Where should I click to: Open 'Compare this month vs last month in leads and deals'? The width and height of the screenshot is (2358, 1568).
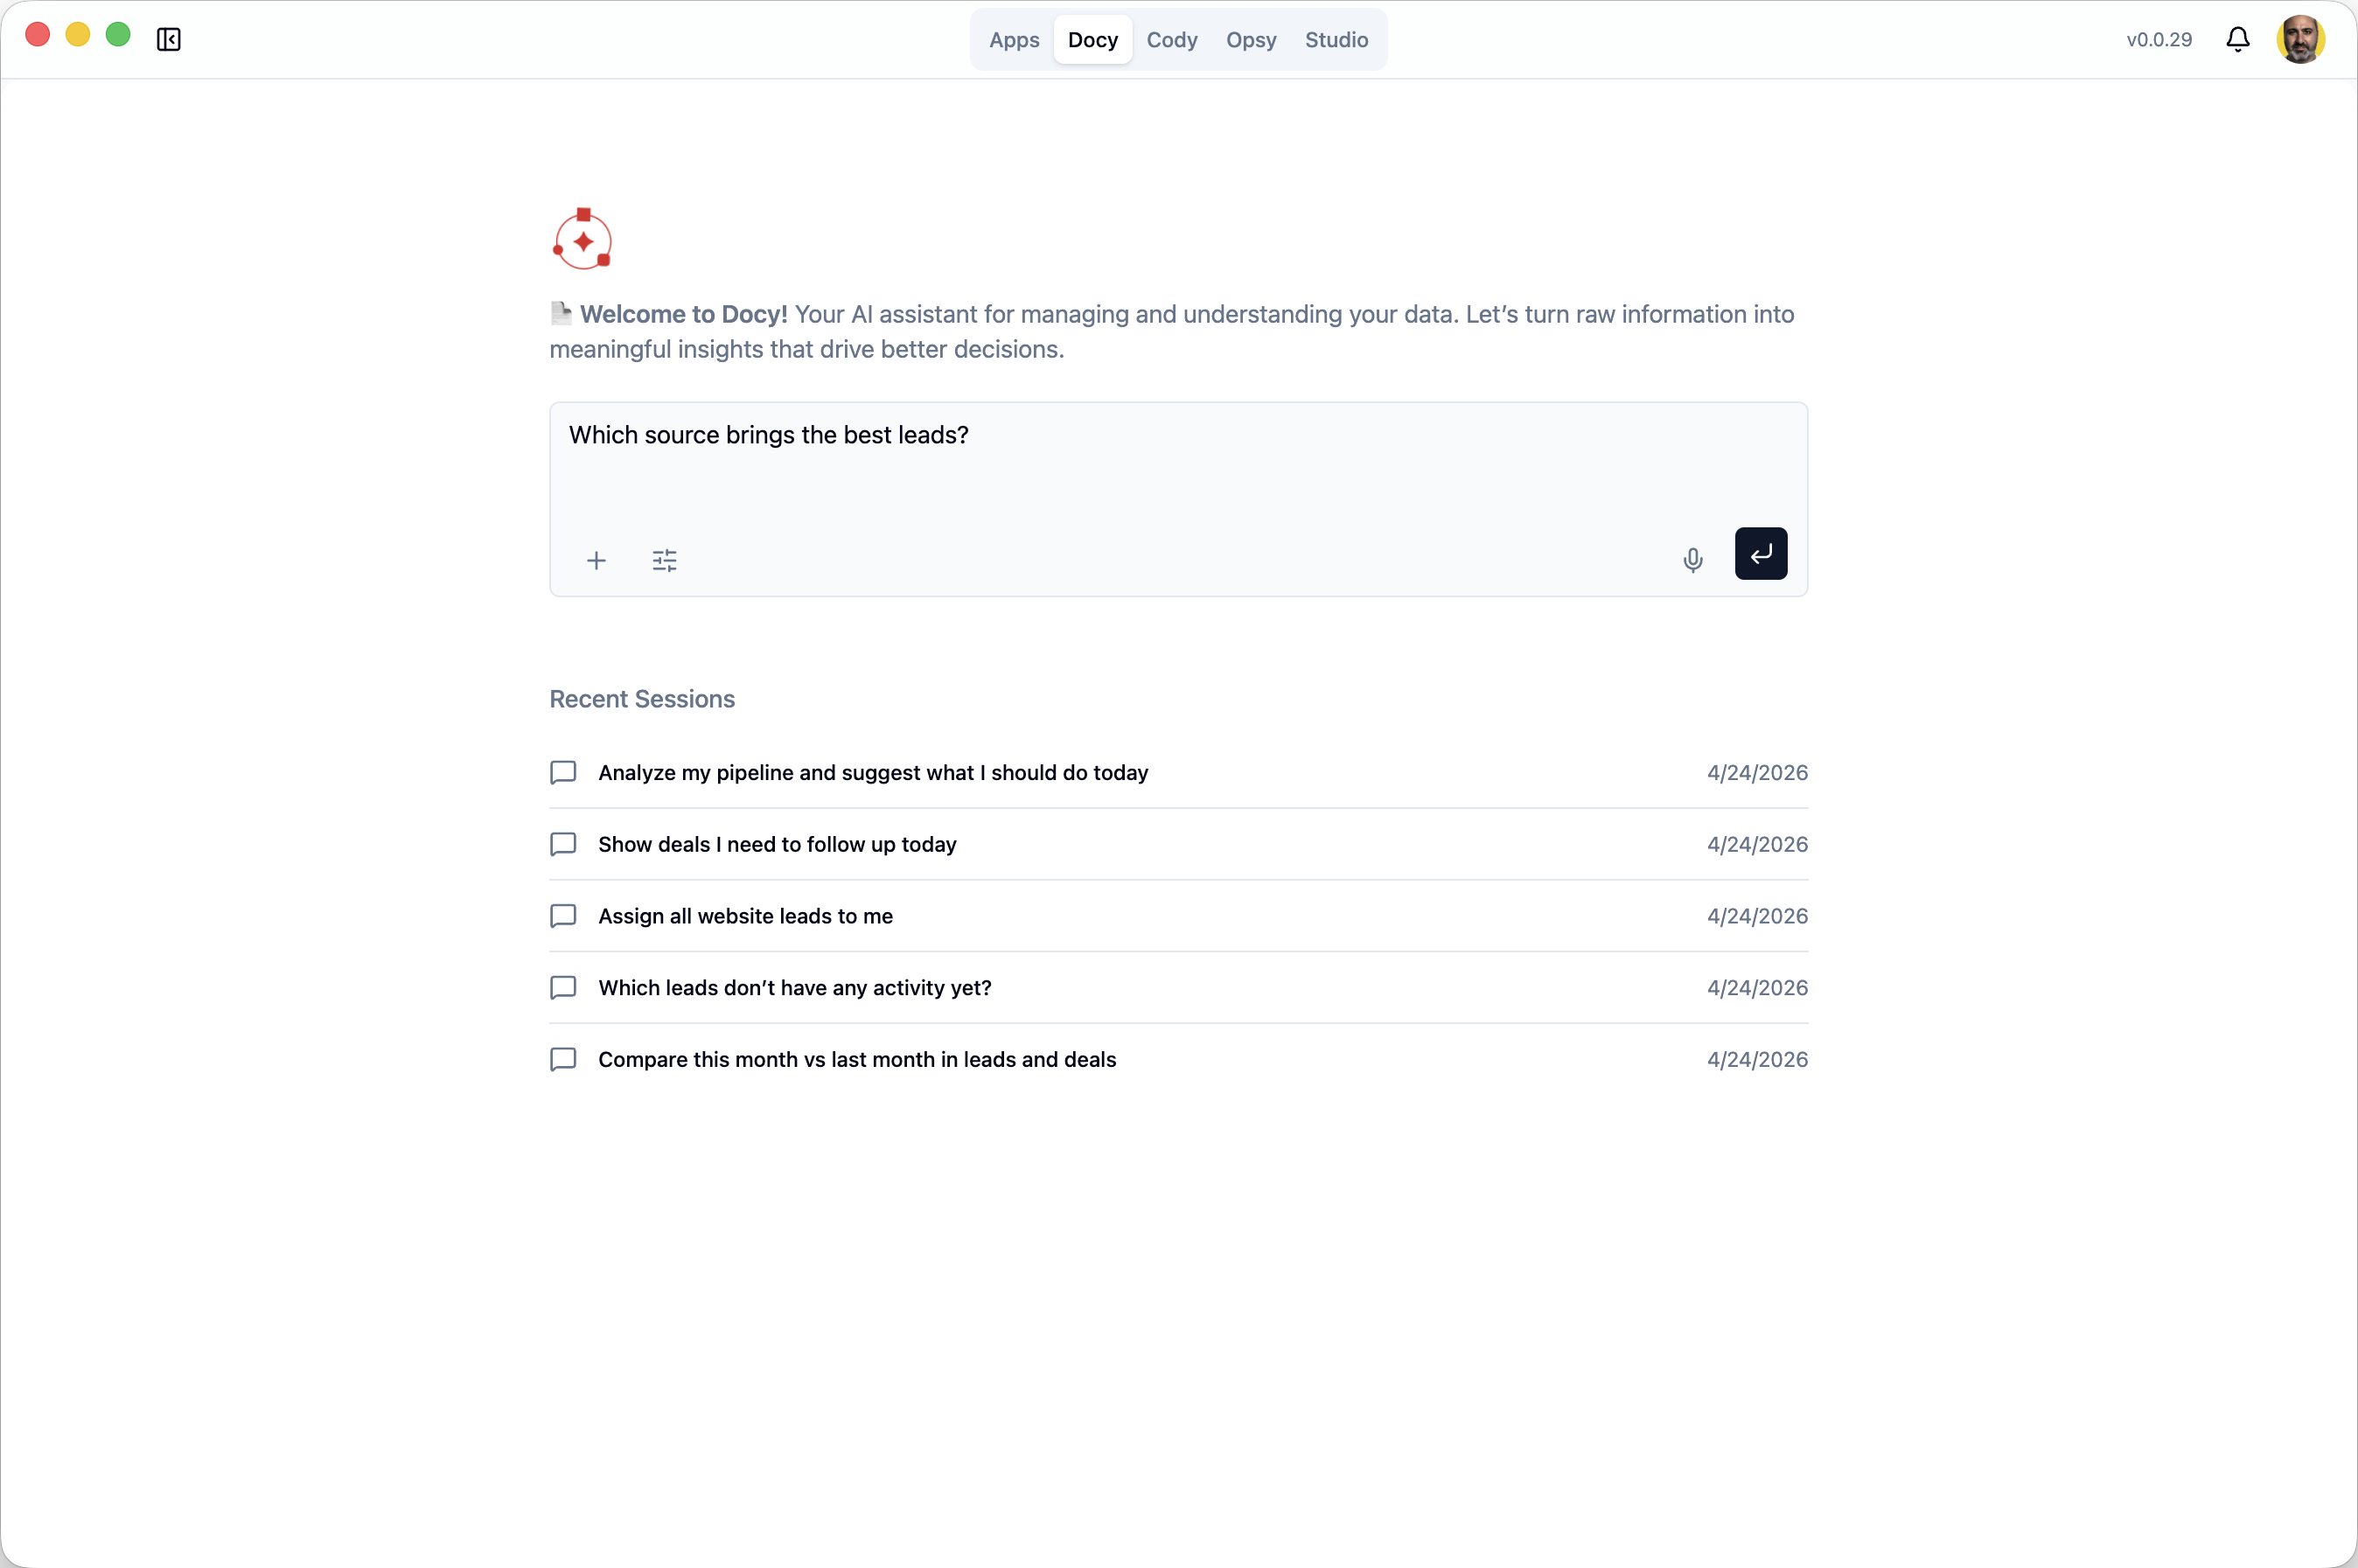coord(856,1059)
